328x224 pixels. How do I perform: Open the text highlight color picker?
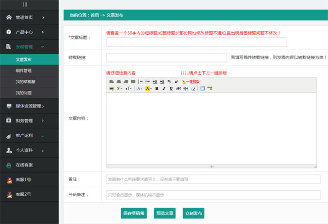point(148,88)
